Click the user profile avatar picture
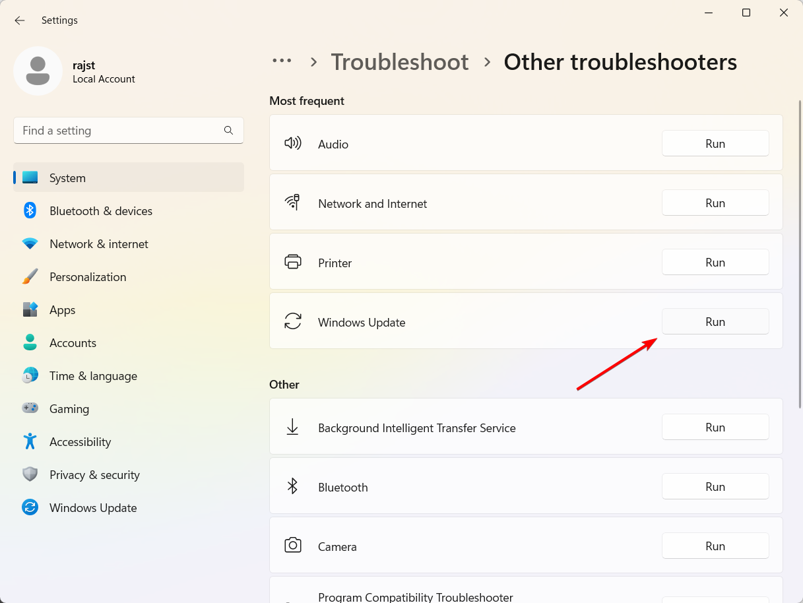803x603 pixels. pos(38,71)
